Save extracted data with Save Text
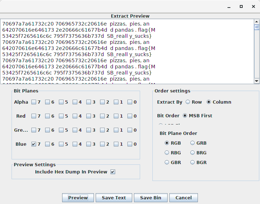 [x=114, y=198]
